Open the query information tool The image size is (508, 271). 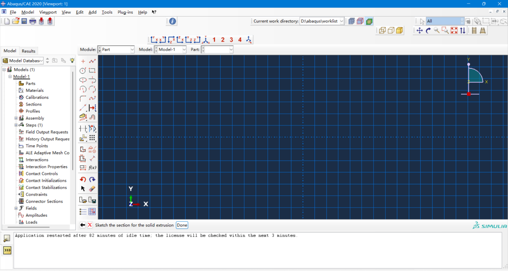pos(172,21)
